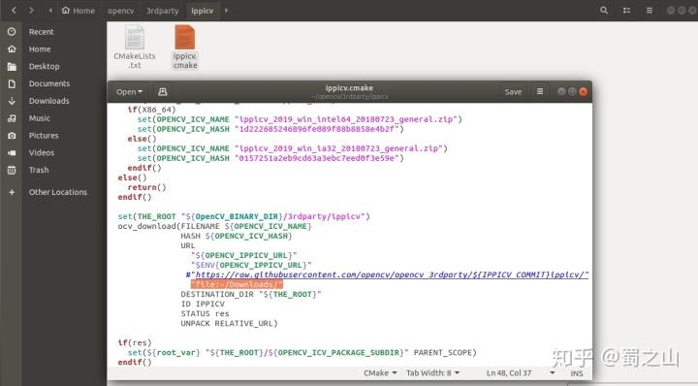This screenshot has width=698, height=386.
Task: Click the Recent clock icon
Action: pyautogui.click(x=12, y=32)
